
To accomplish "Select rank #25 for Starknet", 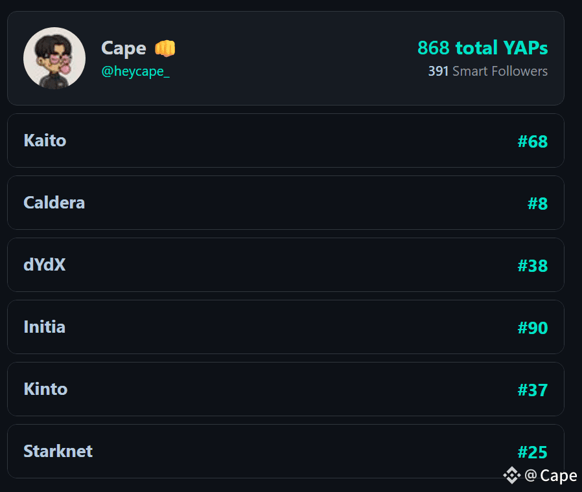I will tap(532, 451).
